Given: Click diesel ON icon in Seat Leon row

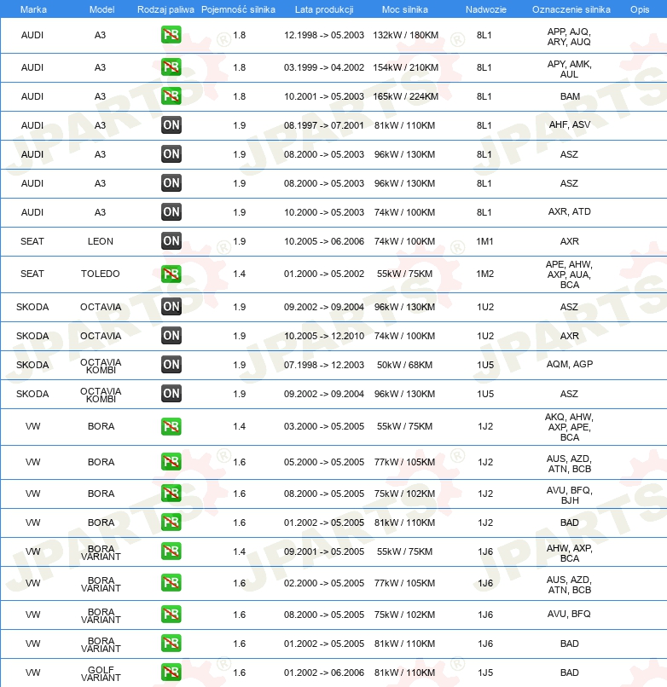Looking at the screenshot, I should [171, 241].
